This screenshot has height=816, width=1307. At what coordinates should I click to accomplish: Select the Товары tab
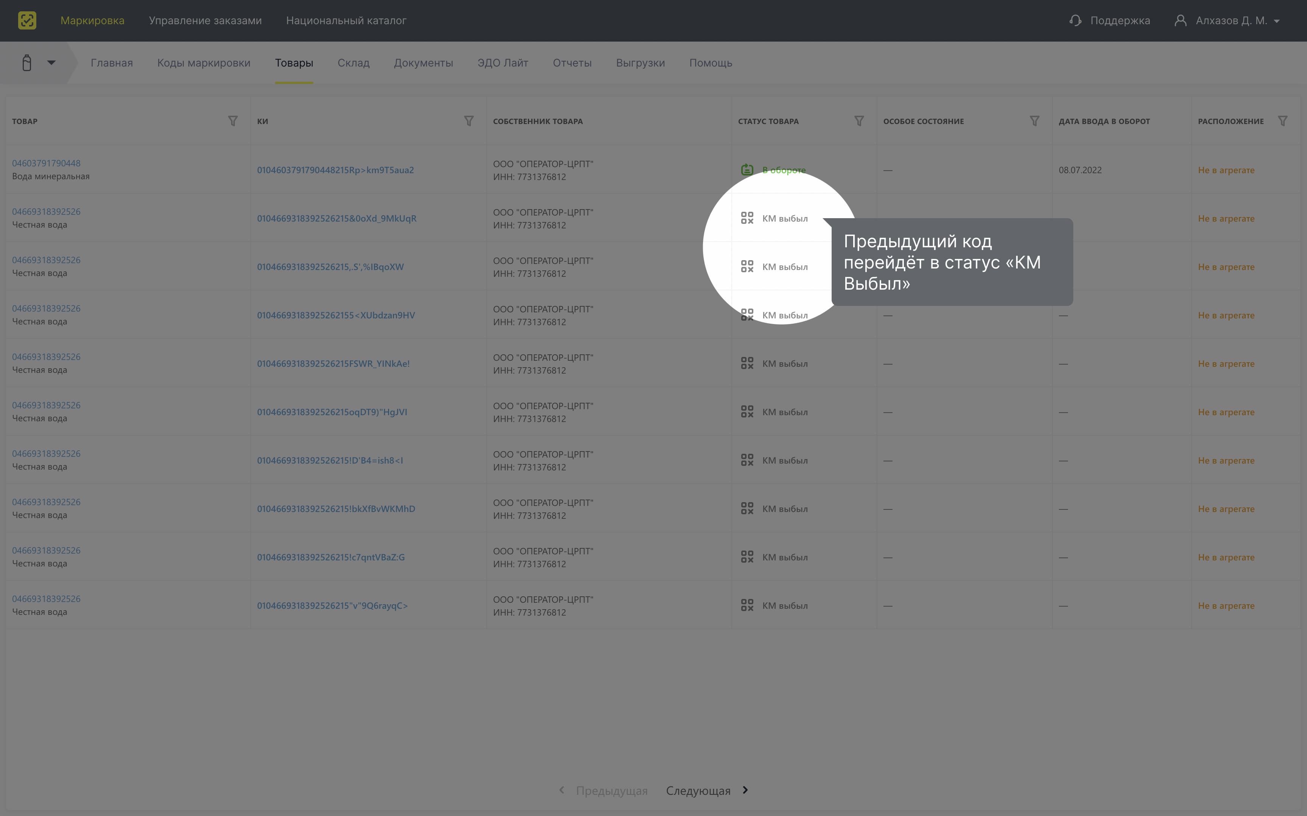click(293, 63)
